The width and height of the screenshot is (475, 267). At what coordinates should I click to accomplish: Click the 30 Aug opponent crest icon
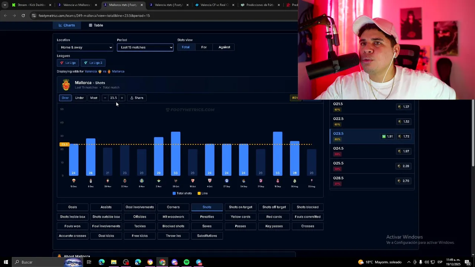pos(294,181)
